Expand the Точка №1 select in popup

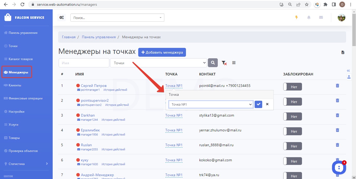(x=211, y=104)
